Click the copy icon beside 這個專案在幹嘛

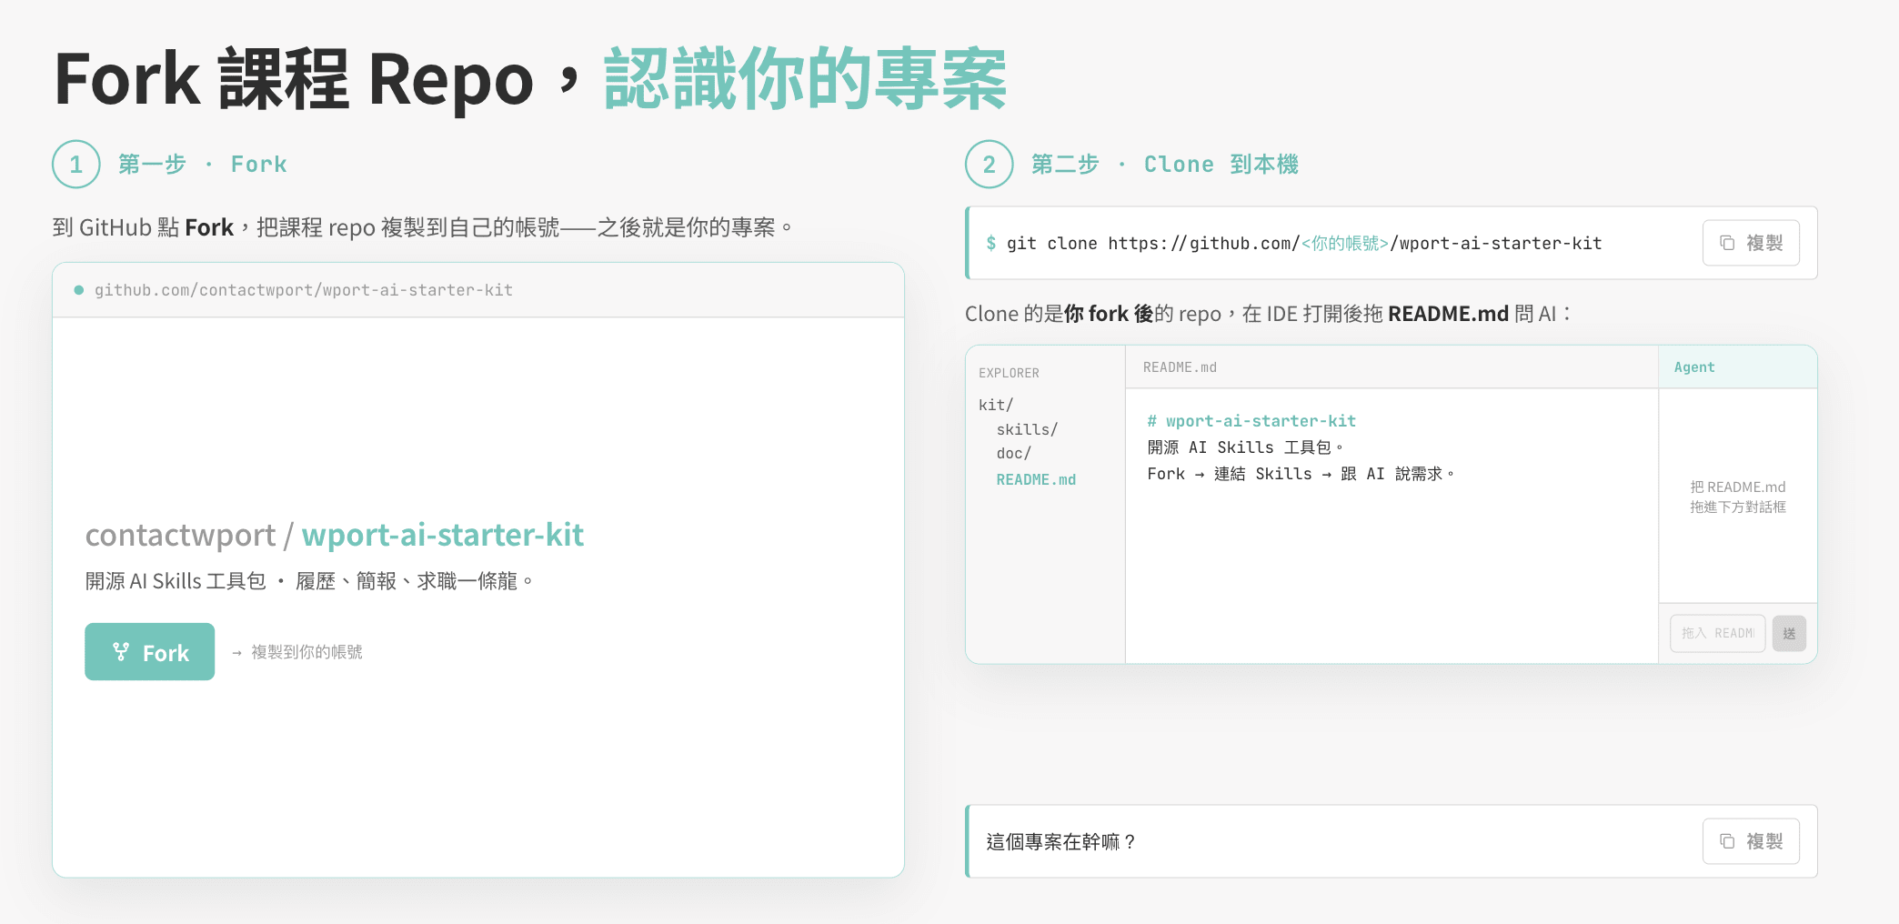1727,841
